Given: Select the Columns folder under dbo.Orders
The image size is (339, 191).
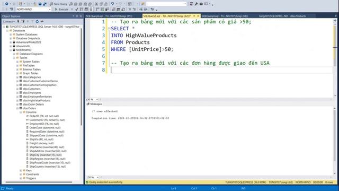Looking at the screenshot, I should [31, 112].
